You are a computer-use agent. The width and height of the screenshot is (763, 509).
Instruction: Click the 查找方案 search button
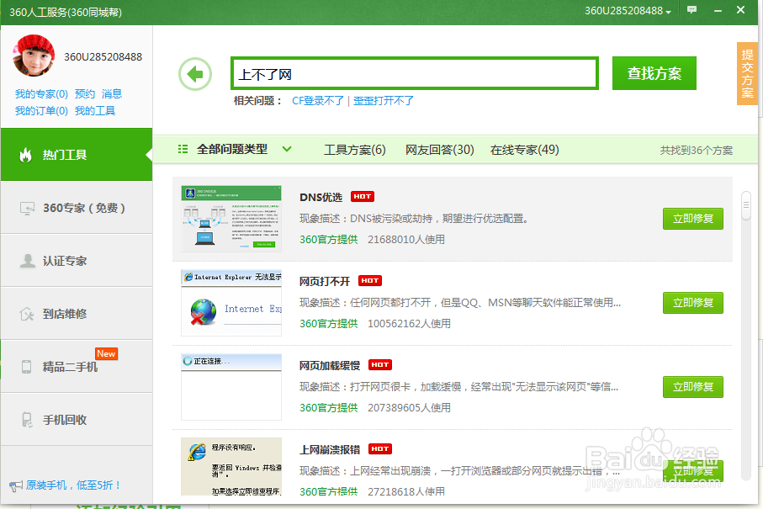[x=654, y=73]
